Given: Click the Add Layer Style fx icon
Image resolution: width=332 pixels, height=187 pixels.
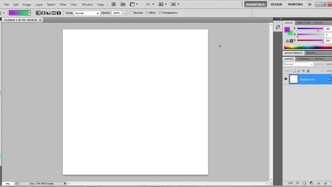Looking at the screenshot, I should pos(297,183).
